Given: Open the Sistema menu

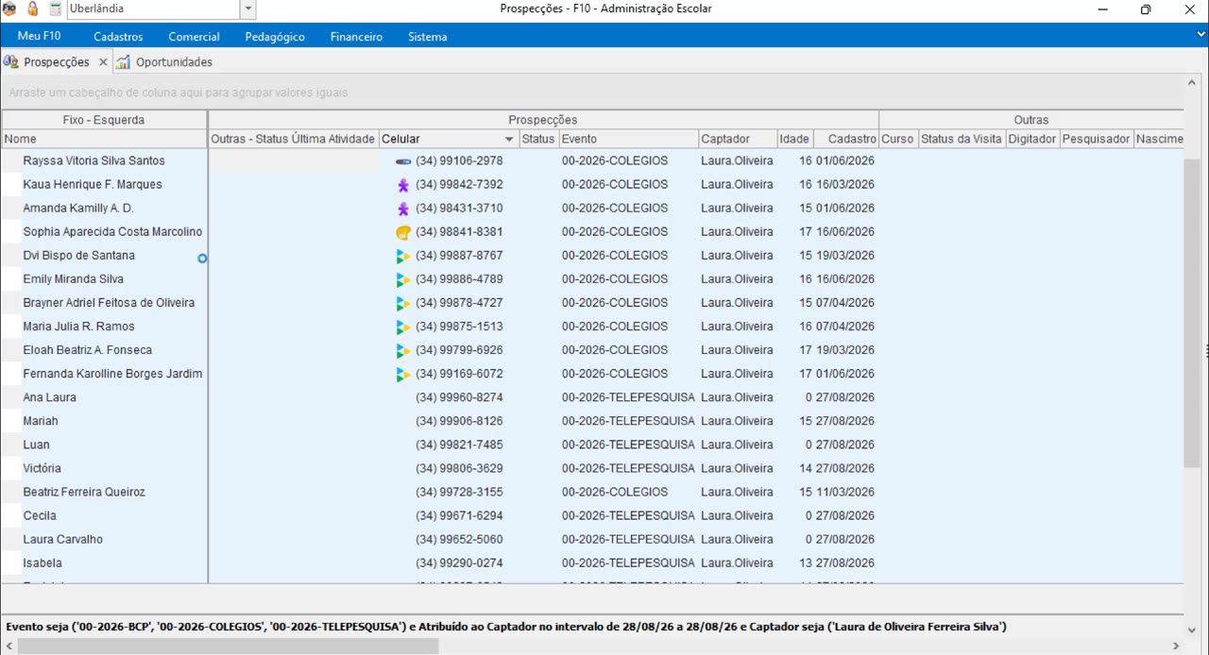Looking at the screenshot, I should click(x=428, y=37).
